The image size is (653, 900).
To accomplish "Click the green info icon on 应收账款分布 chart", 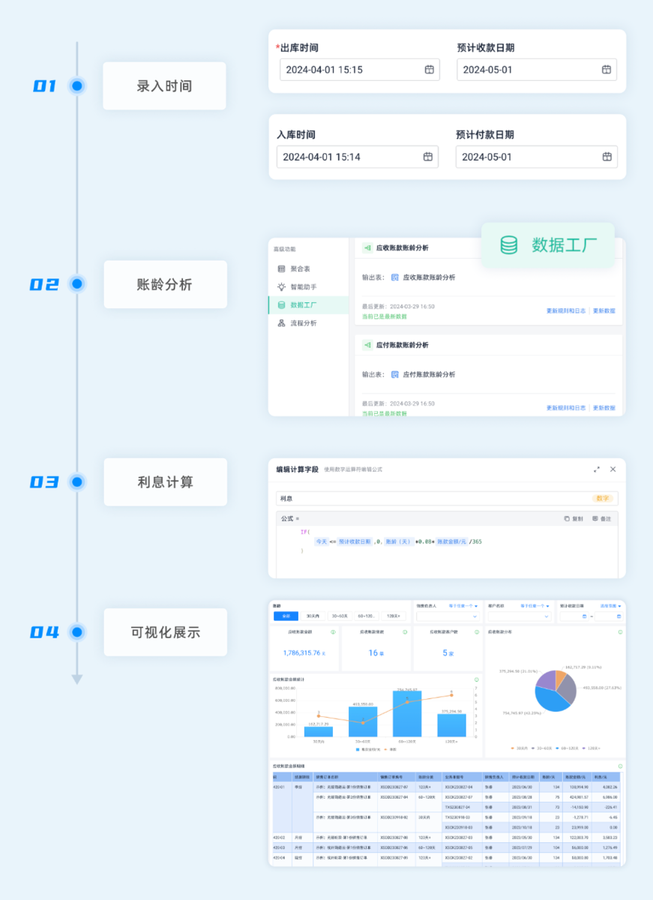I will click(620, 632).
